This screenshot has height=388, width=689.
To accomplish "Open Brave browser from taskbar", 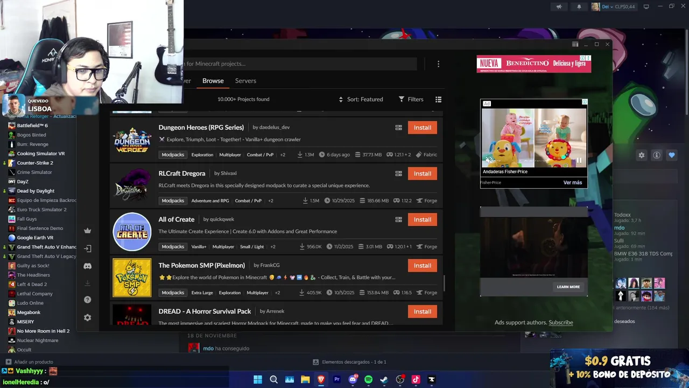I will click(321, 379).
